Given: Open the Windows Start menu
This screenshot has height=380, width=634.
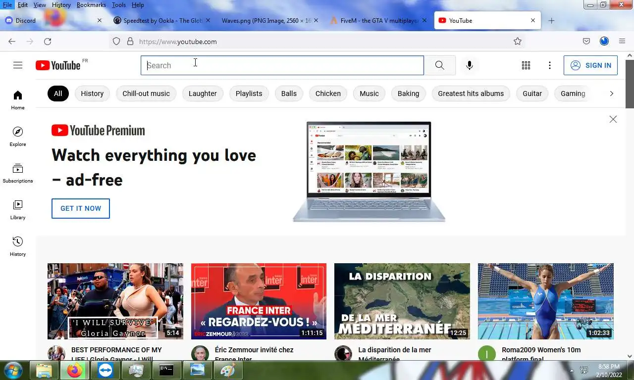Looking at the screenshot, I should point(13,370).
